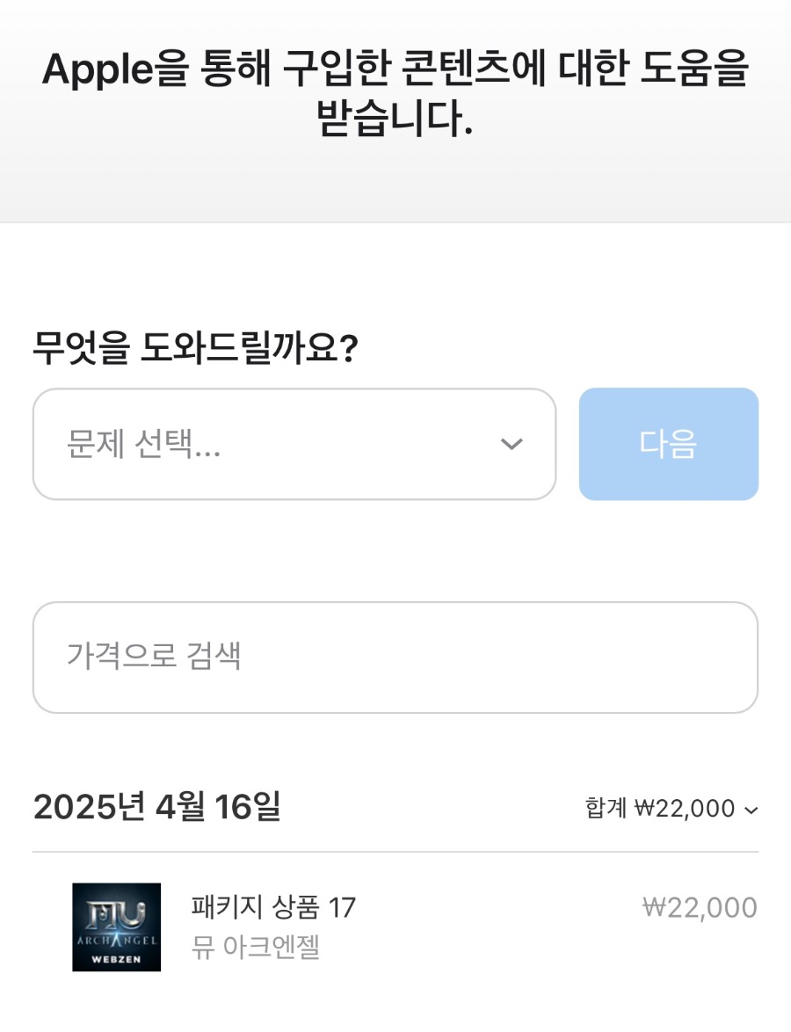Expand the "합계 ₩22,000" total
This screenshot has width=791, height=1032.
pyautogui.click(x=671, y=808)
